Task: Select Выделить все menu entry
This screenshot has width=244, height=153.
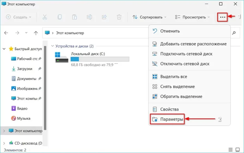Action: 173,77
